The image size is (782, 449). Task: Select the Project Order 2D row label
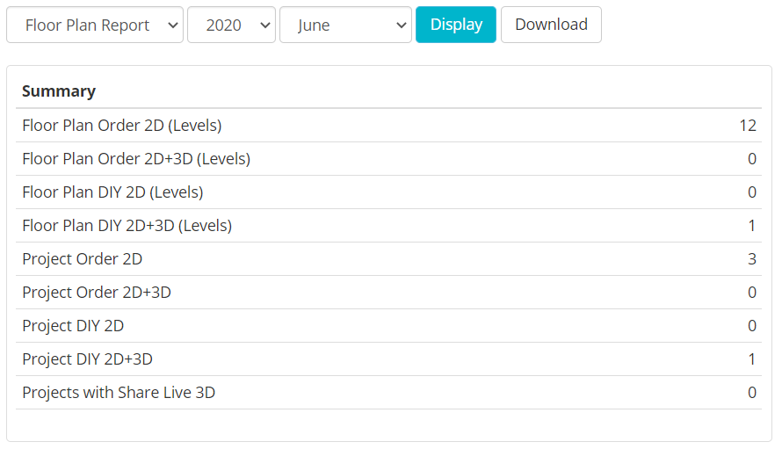pyautogui.click(x=83, y=259)
